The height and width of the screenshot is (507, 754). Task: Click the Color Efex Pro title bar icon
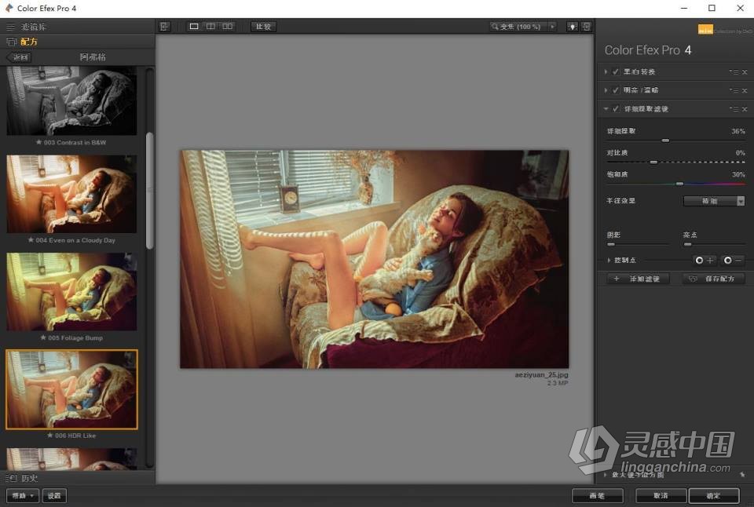[x=9, y=8]
